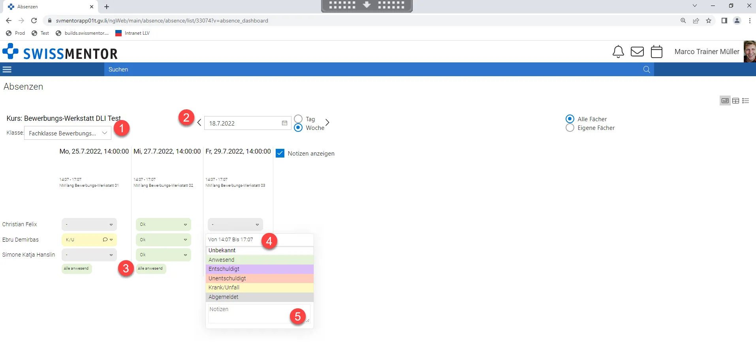This screenshot has width=756, height=364.
Task: Open the calendar icon in header
Action: [x=656, y=52]
